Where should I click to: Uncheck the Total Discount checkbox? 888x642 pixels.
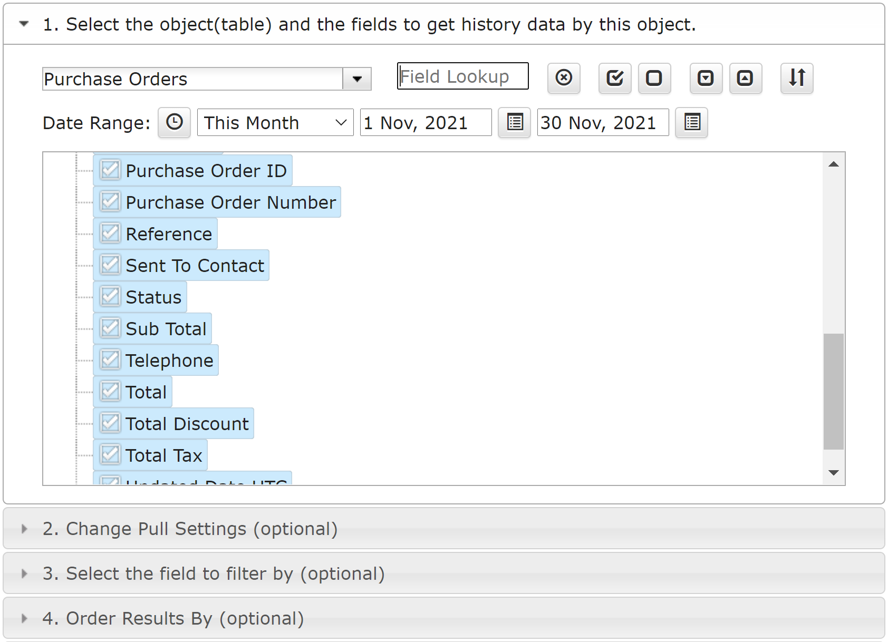coord(110,423)
